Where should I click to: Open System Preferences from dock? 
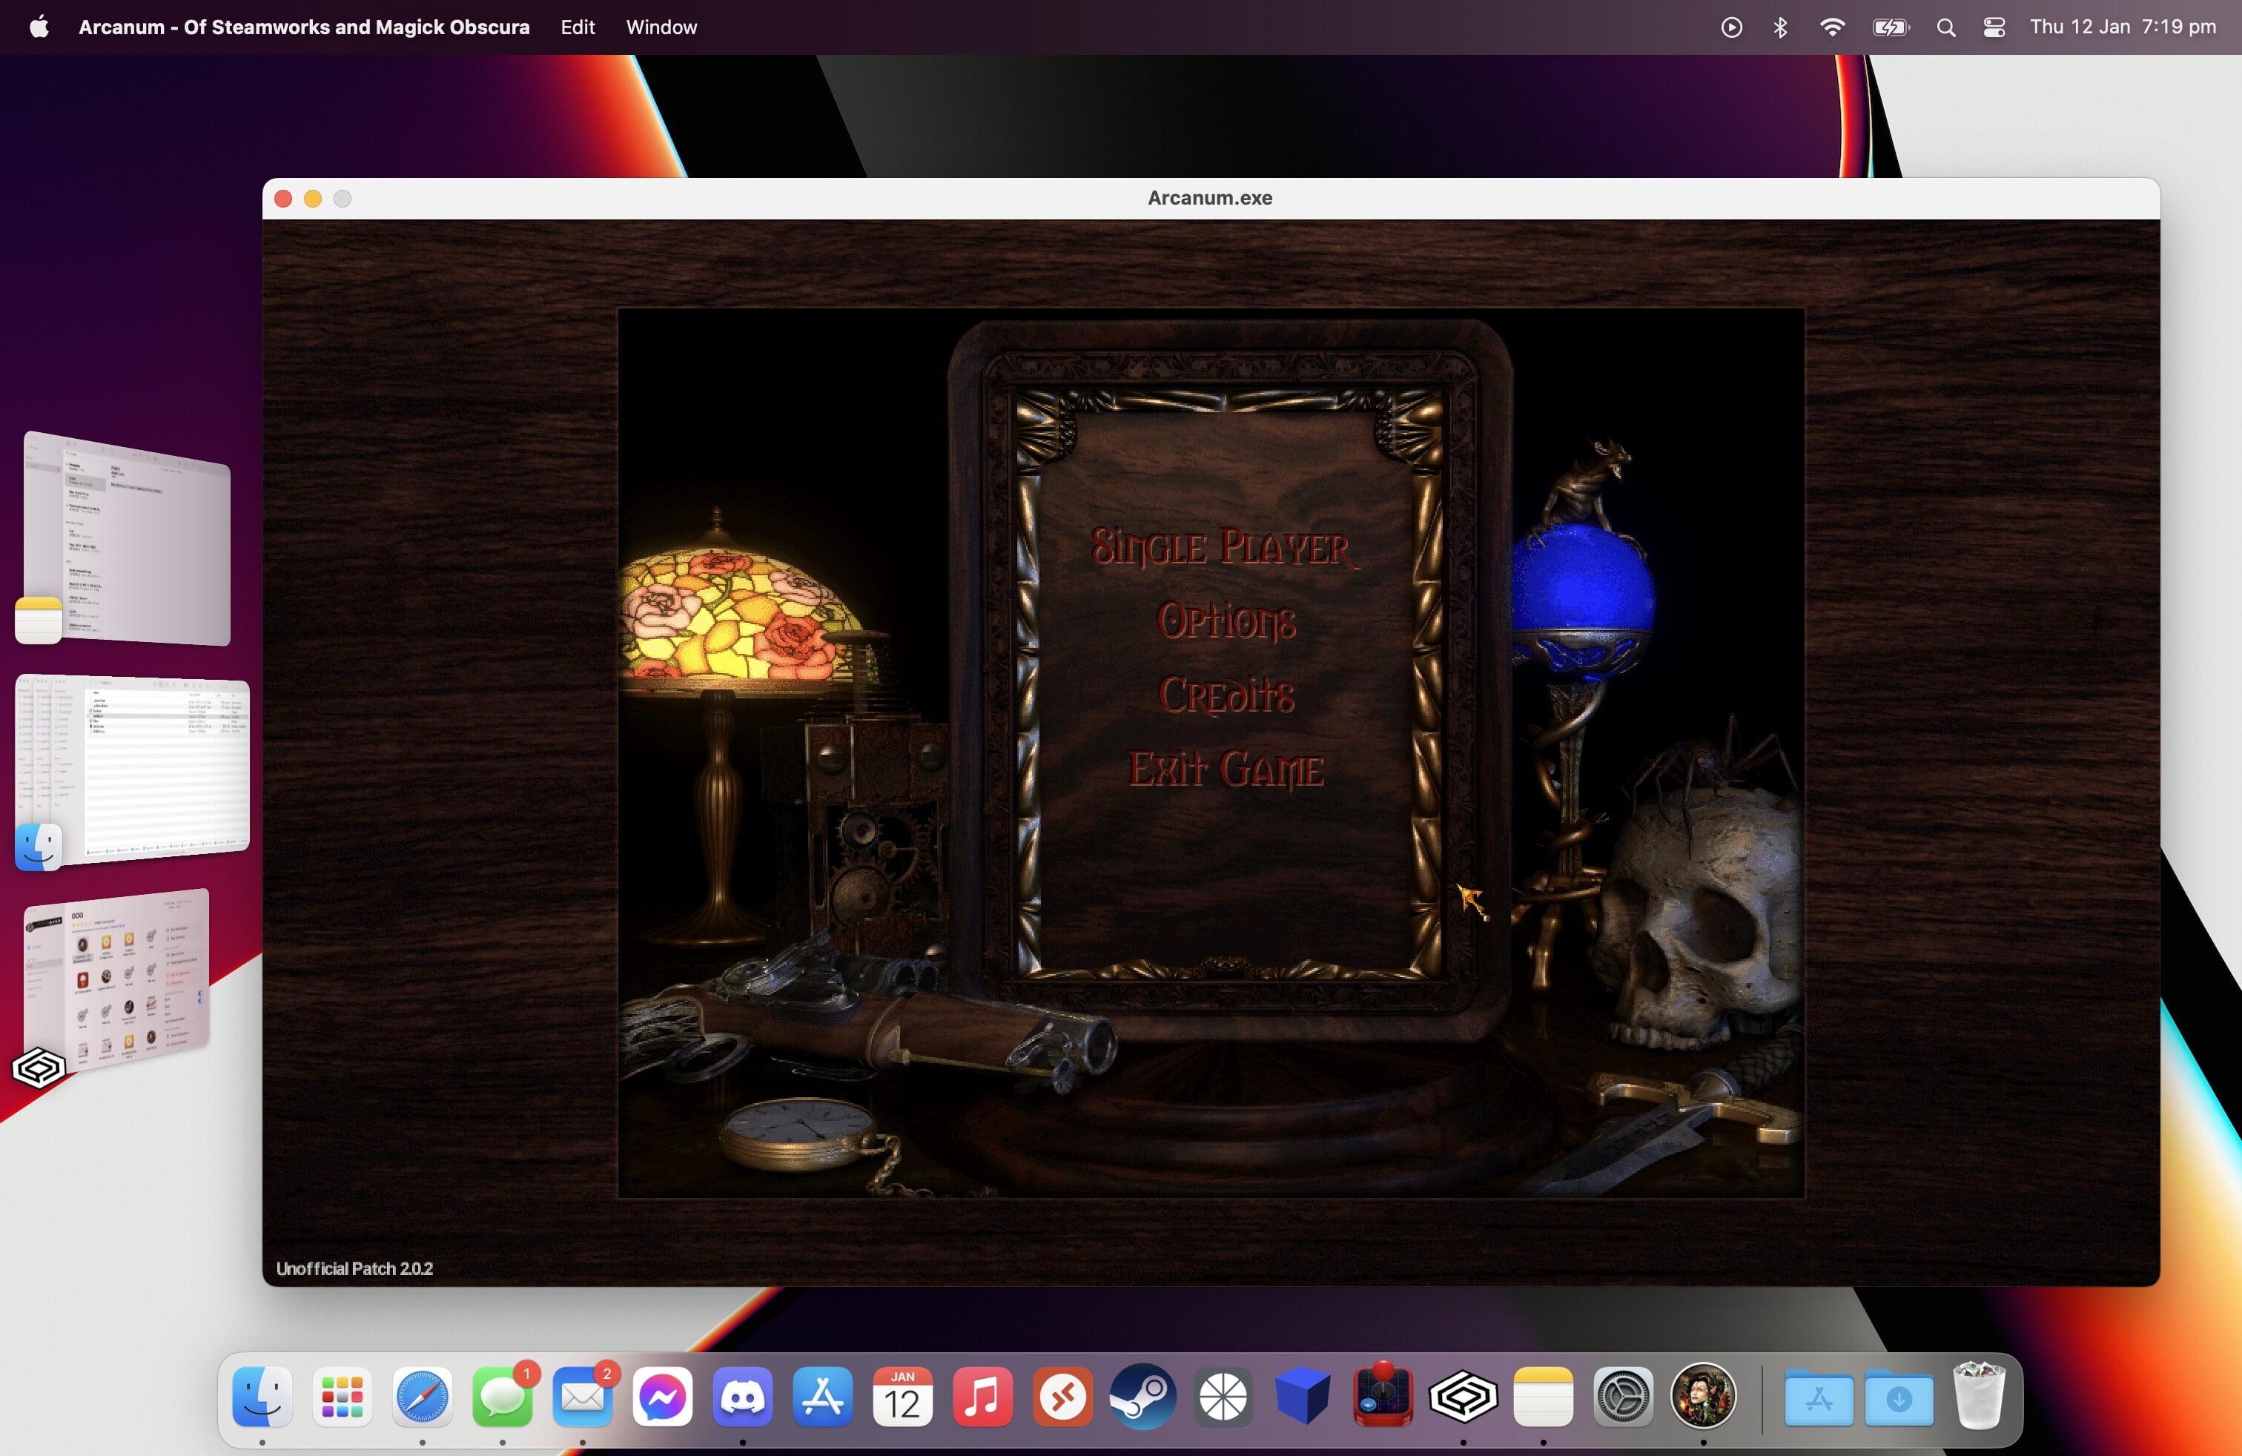tap(1623, 1397)
